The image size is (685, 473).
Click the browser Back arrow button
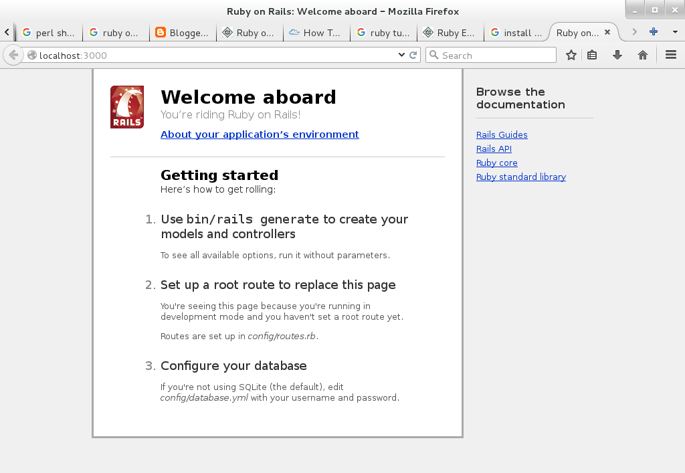[x=13, y=55]
